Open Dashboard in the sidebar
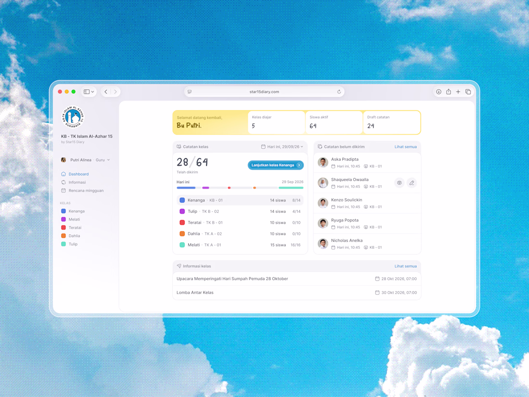The height and width of the screenshot is (397, 529). coord(75,174)
